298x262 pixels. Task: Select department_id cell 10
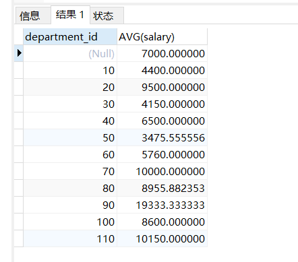pos(70,70)
